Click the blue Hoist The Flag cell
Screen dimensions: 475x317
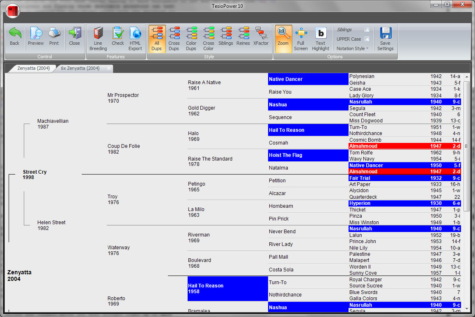click(308, 155)
